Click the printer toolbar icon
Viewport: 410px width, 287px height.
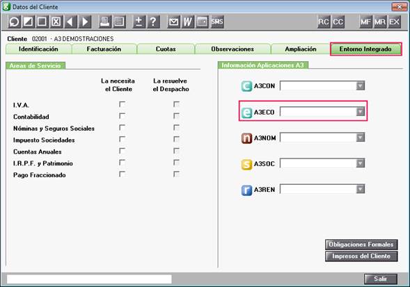click(105, 22)
